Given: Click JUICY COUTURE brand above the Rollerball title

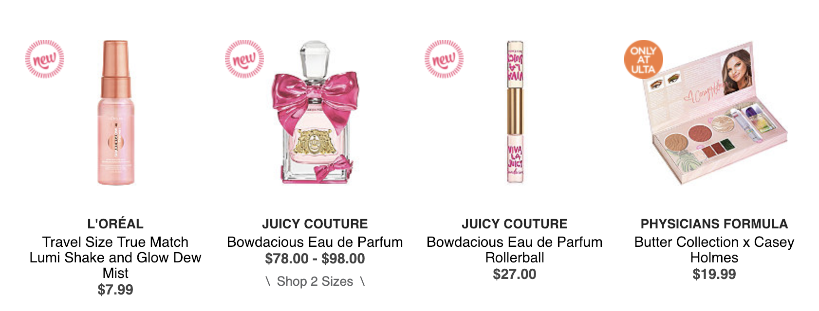Looking at the screenshot, I should coord(515,224).
